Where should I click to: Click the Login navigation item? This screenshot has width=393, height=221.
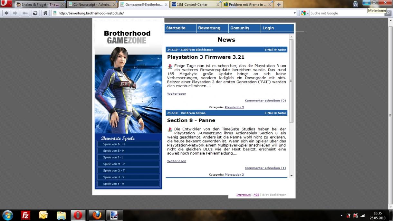coord(268,28)
